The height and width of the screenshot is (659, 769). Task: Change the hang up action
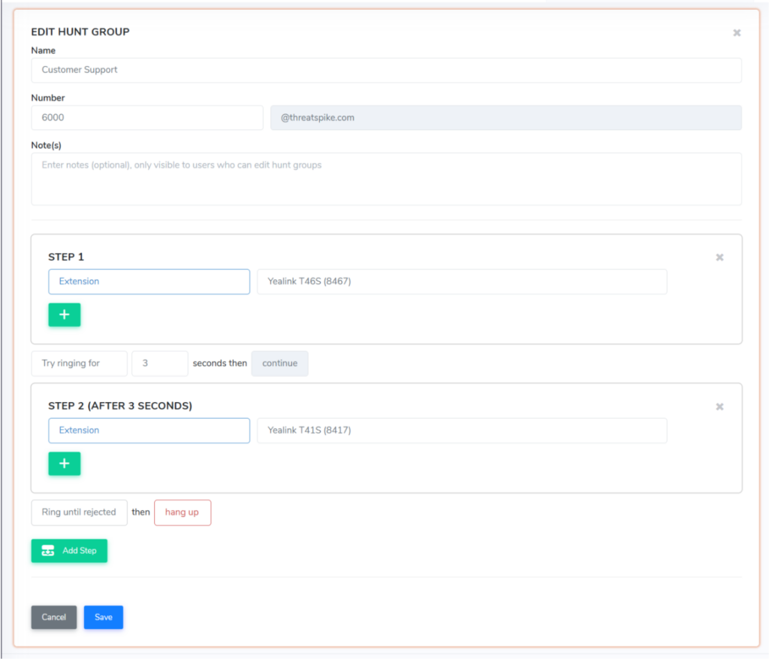click(182, 512)
